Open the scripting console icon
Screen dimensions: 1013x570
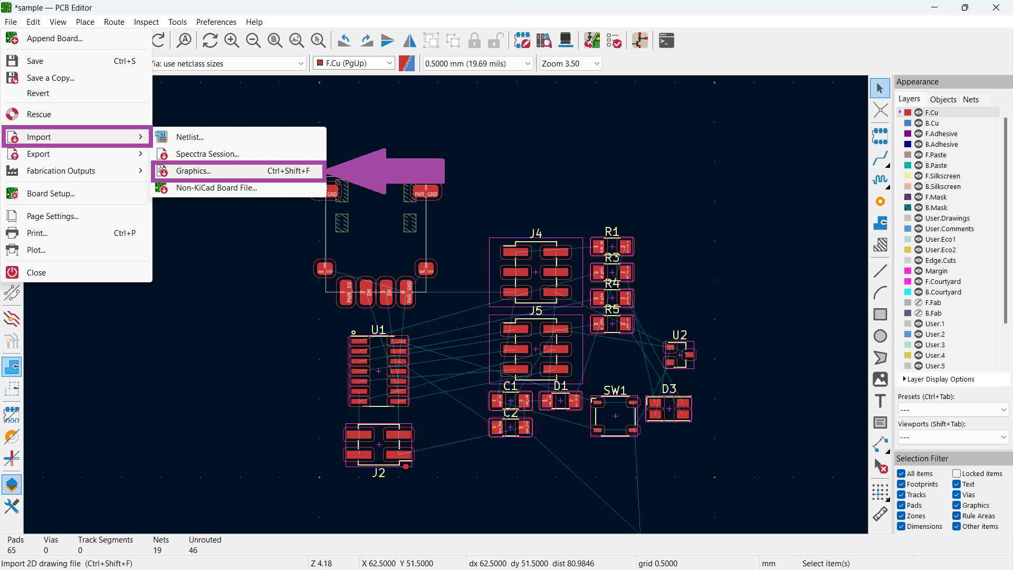tap(666, 41)
